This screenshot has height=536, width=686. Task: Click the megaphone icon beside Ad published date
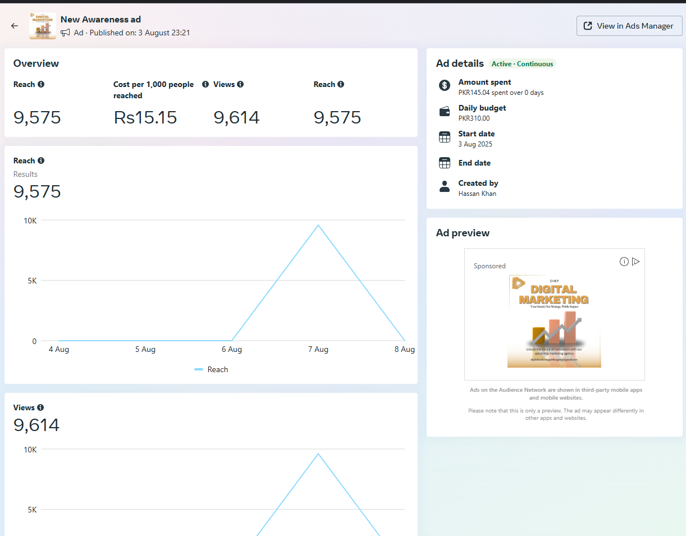tap(66, 33)
